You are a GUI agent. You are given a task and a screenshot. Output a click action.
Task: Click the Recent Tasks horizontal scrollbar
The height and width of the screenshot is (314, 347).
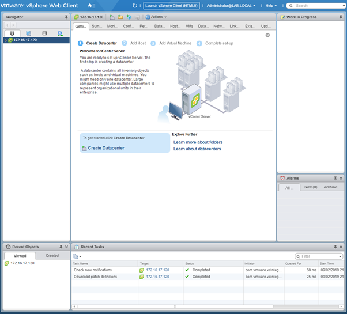tap(175, 307)
